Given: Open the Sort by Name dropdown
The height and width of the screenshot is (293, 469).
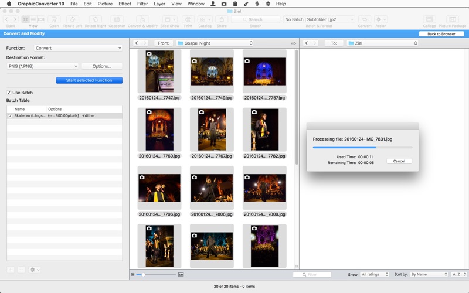Looking at the screenshot, I should (429, 274).
